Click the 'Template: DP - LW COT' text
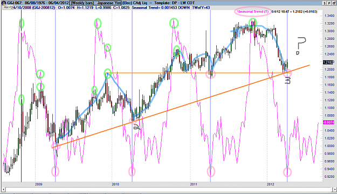337x194 pixels. coord(174,3)
